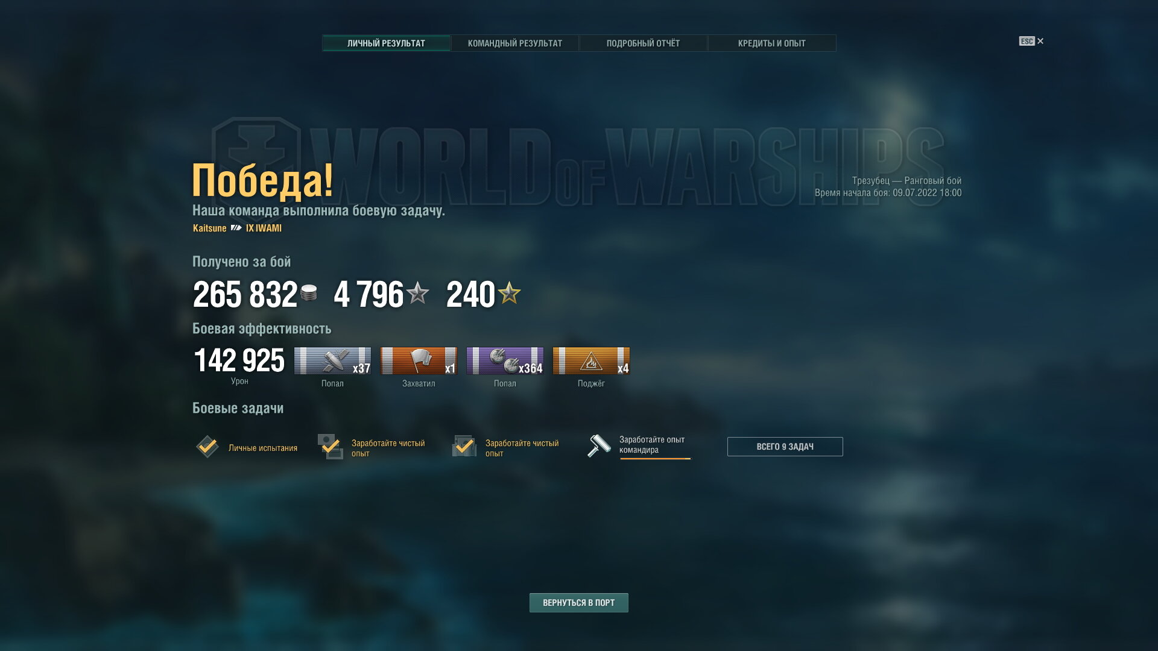
Task: Click the commander XP task hammer icon
Action: pos(599,446)
